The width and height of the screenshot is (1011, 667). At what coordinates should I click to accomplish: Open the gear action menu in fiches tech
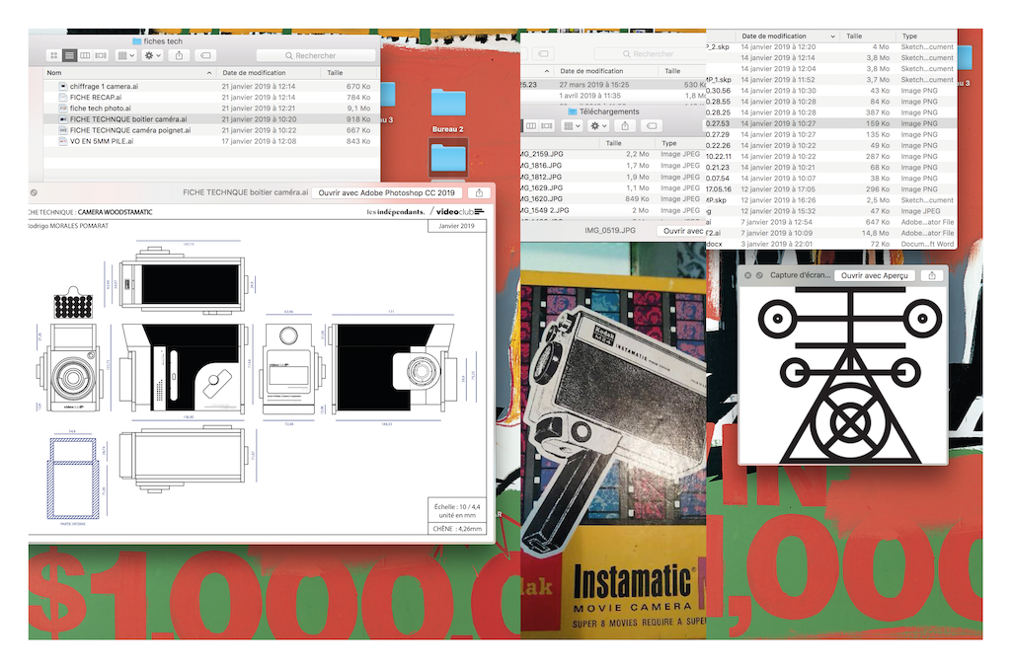[x=153, y=55]
